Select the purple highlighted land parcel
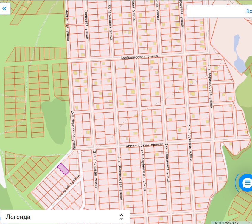The image size is (252, 224). coord(63,169)
